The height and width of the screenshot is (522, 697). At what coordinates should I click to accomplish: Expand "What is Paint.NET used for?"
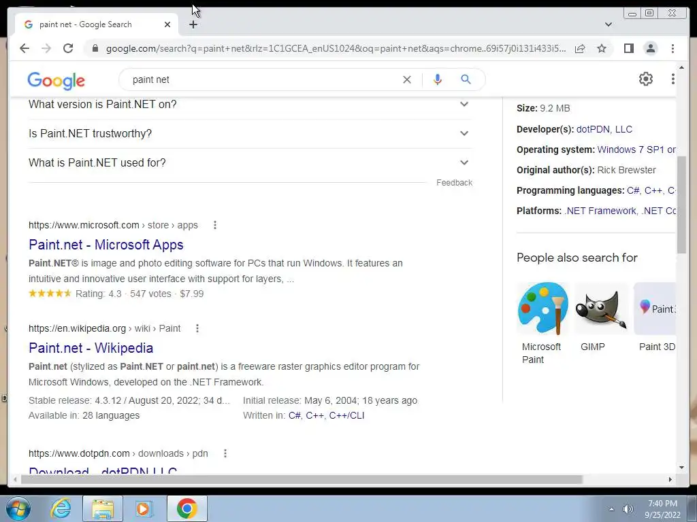[x=250, y=163]
